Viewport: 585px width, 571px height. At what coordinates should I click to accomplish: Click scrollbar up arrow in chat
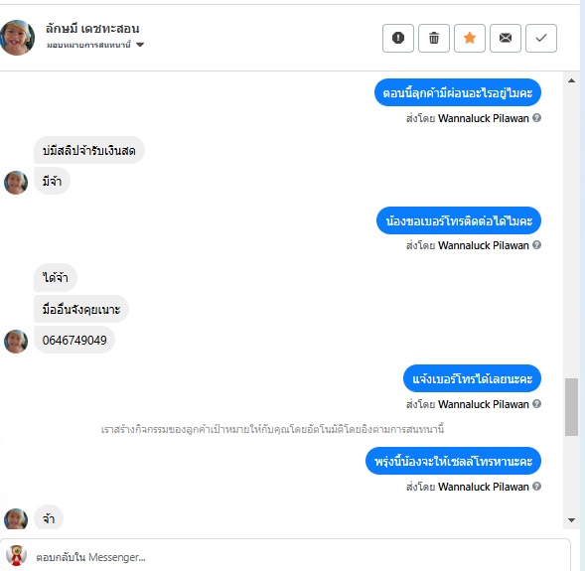coord(571,80)
